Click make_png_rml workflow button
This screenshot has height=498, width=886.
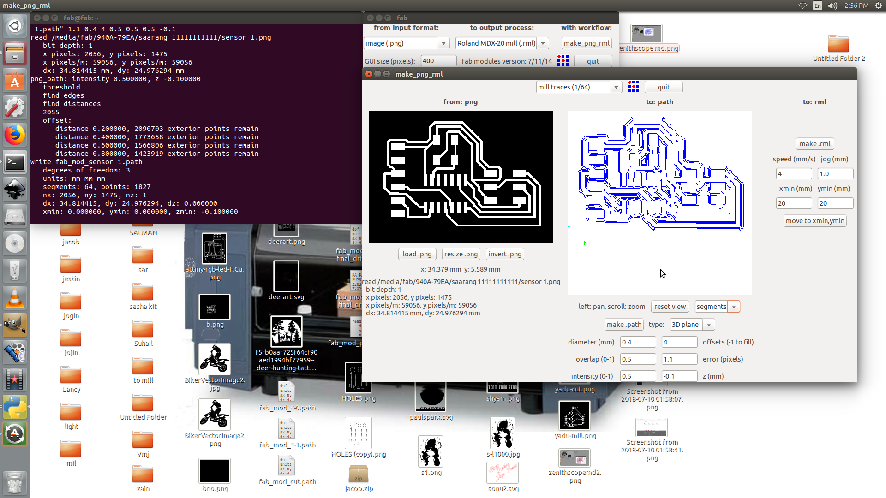(587, 43)
